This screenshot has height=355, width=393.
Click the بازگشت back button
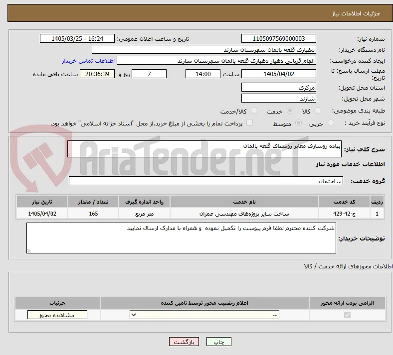pos(184,342)
